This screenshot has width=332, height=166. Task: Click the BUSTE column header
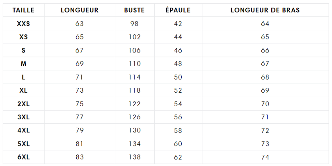pos(135,10)
